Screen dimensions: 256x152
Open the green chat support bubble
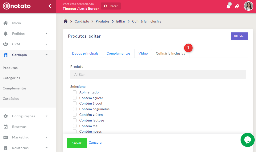[x=247, y=140]
